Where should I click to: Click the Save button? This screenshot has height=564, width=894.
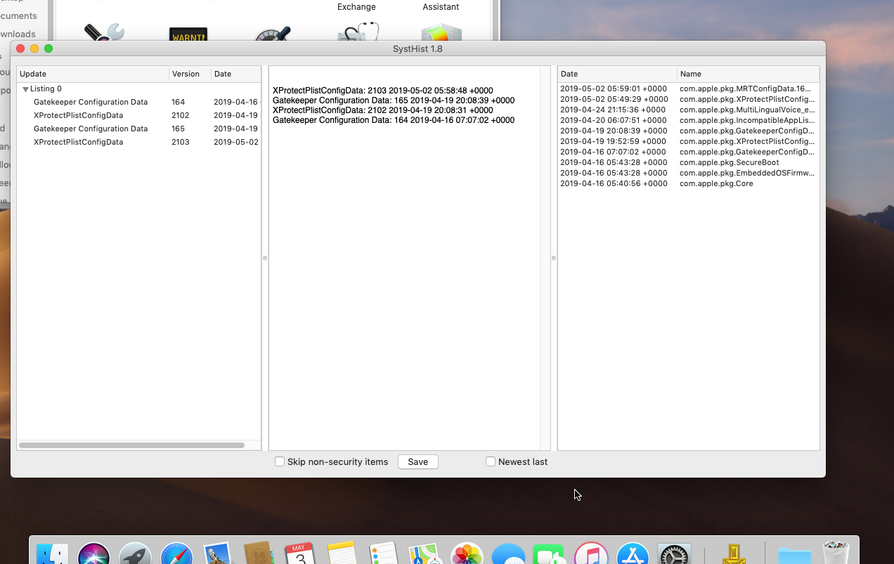pyautogui.click(x=417, y=461)
